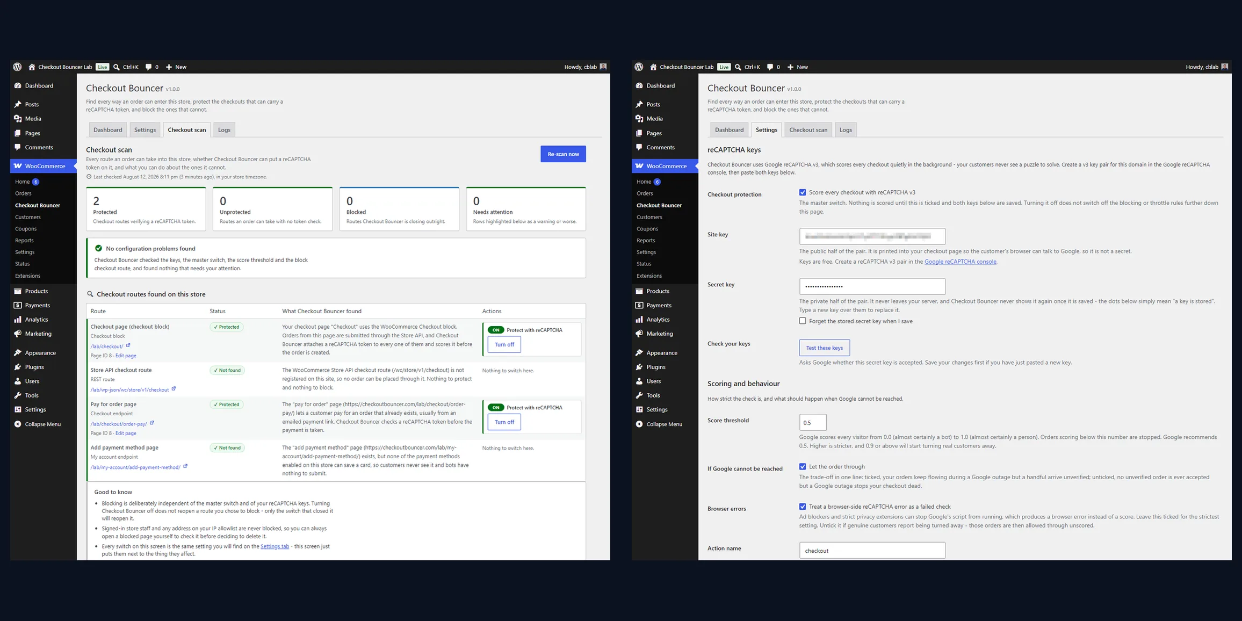The width and height of the screenshot is (1242, 621).
Task: Switch to Dashboard tab in left window
Action: point(107,130)
